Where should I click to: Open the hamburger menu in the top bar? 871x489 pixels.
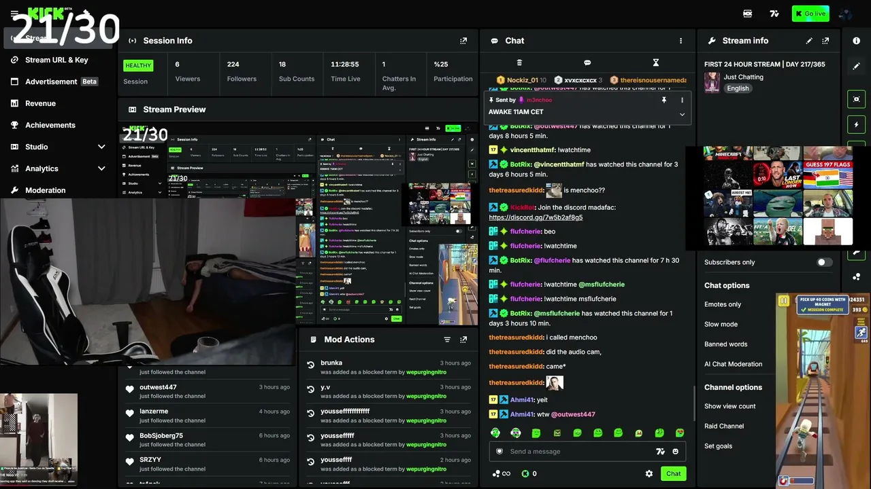[14, 14]
